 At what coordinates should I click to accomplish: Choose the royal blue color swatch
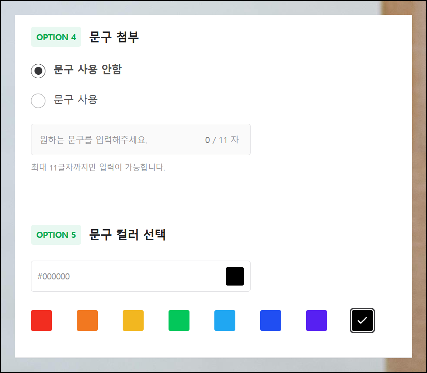[271, 321]
